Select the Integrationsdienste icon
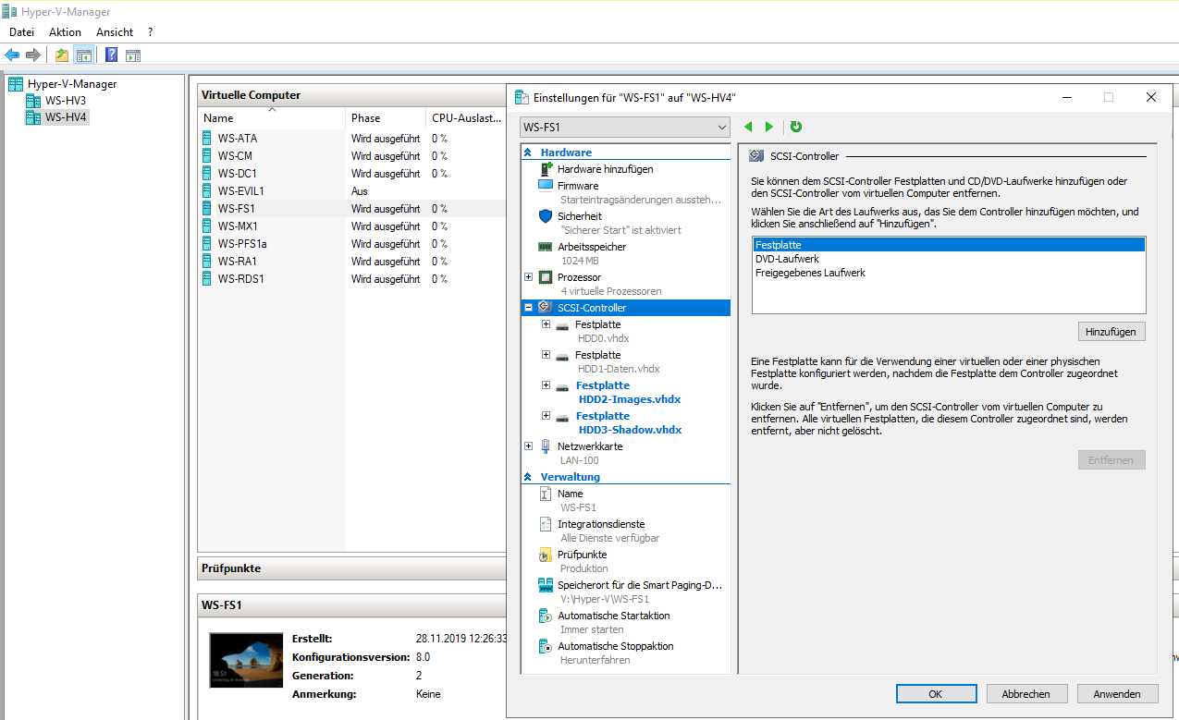The image size is (1179, 720). (x=546, y=524)
